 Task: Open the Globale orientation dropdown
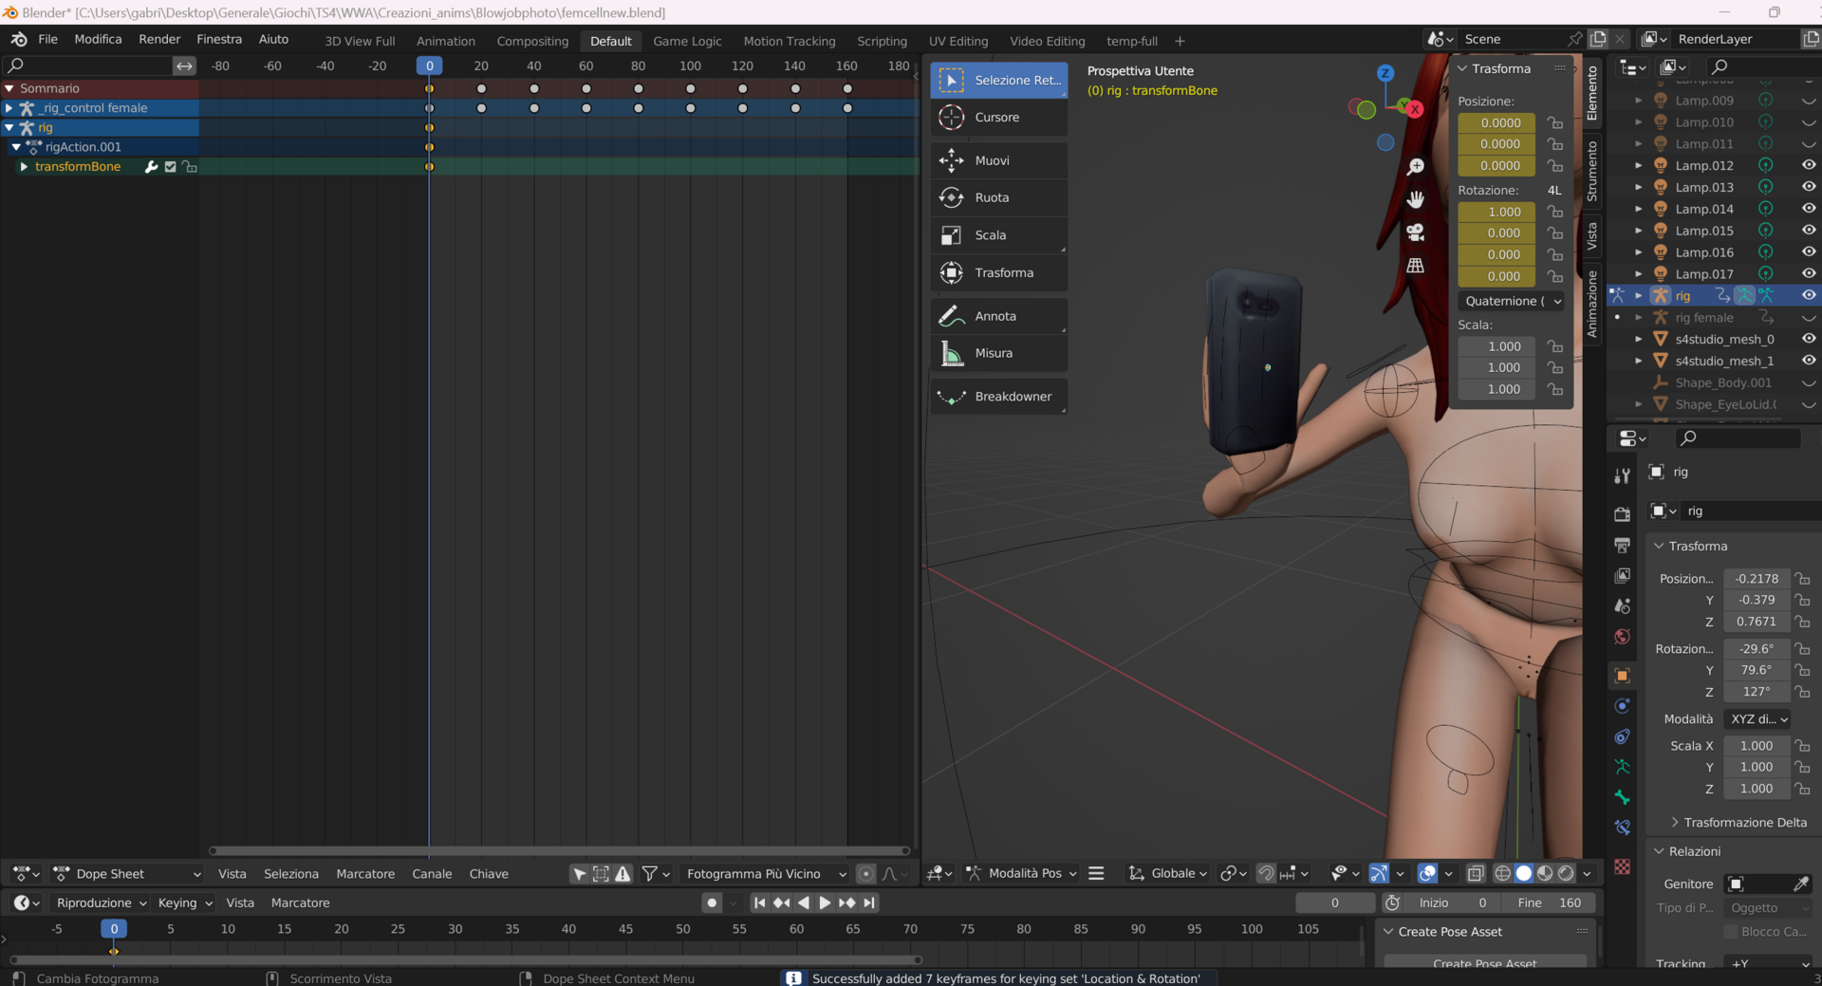(x=1167, y=873)
